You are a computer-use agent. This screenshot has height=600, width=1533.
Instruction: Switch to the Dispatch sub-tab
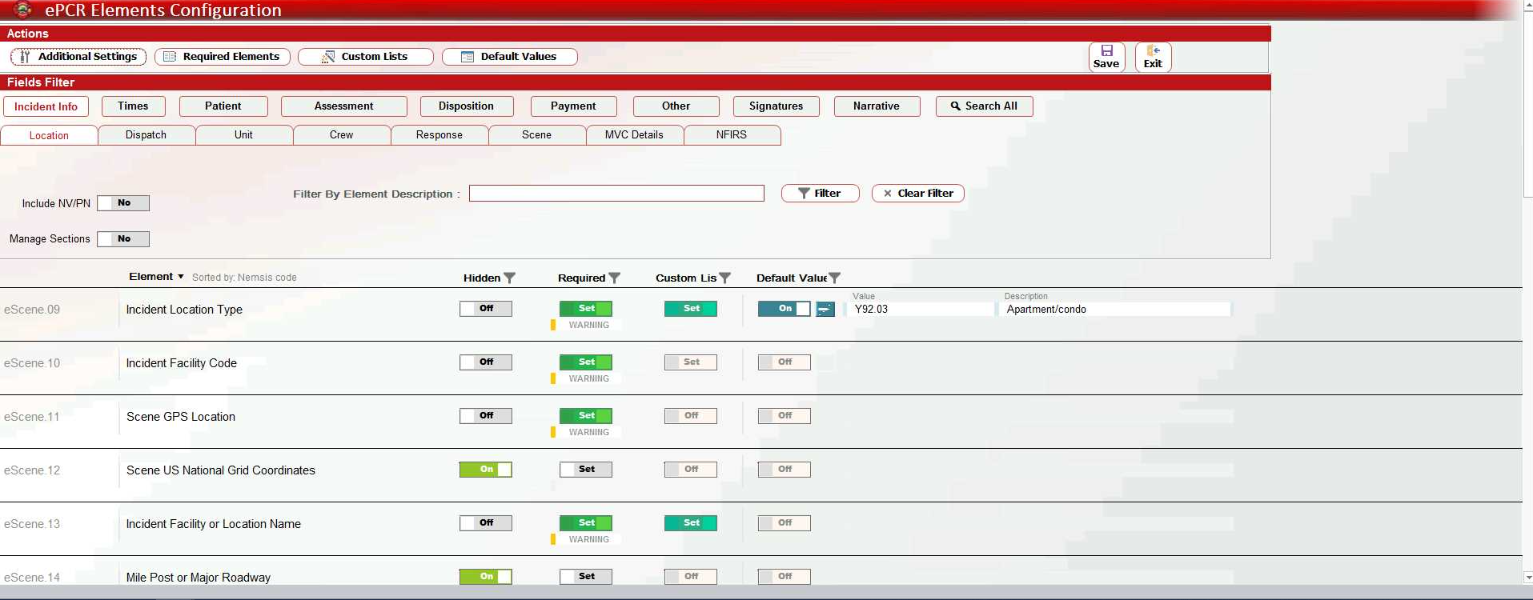[146, 135]
